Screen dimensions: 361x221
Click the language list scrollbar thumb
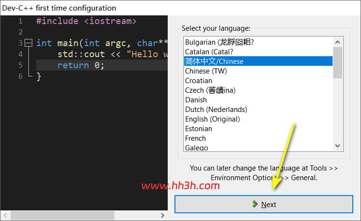[x=338, y=62]
